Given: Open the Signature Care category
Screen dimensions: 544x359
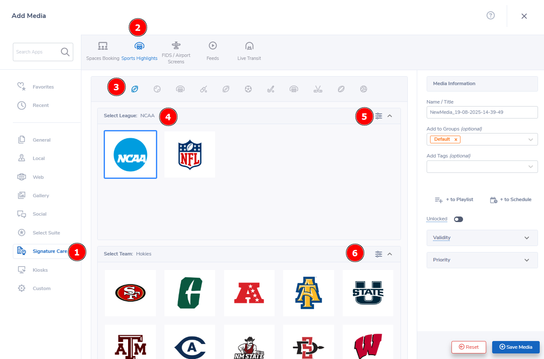Looking at the screenshot, I should [x=43, y=251].
